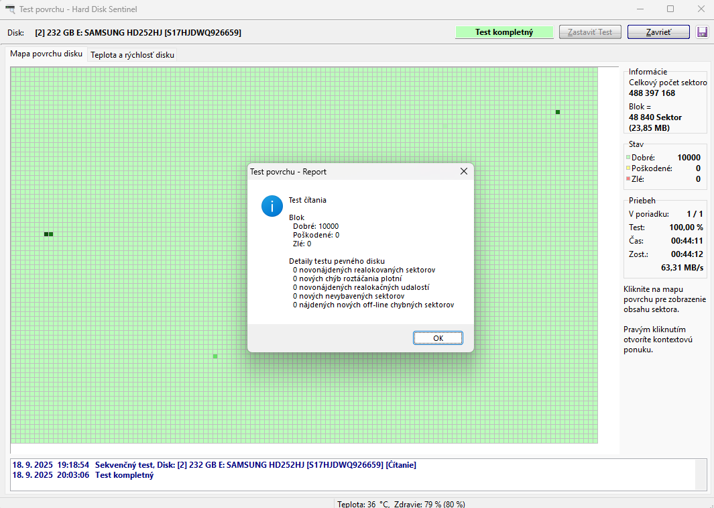The image size is (714, 508).
Task: Click the 63,31 MB/s speed value
Action: [682, 268]
